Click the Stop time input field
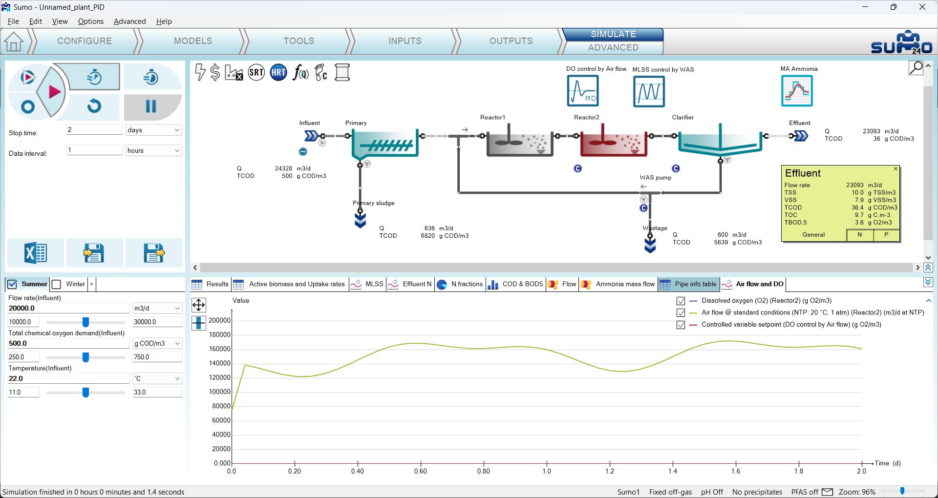 (94, 129)
